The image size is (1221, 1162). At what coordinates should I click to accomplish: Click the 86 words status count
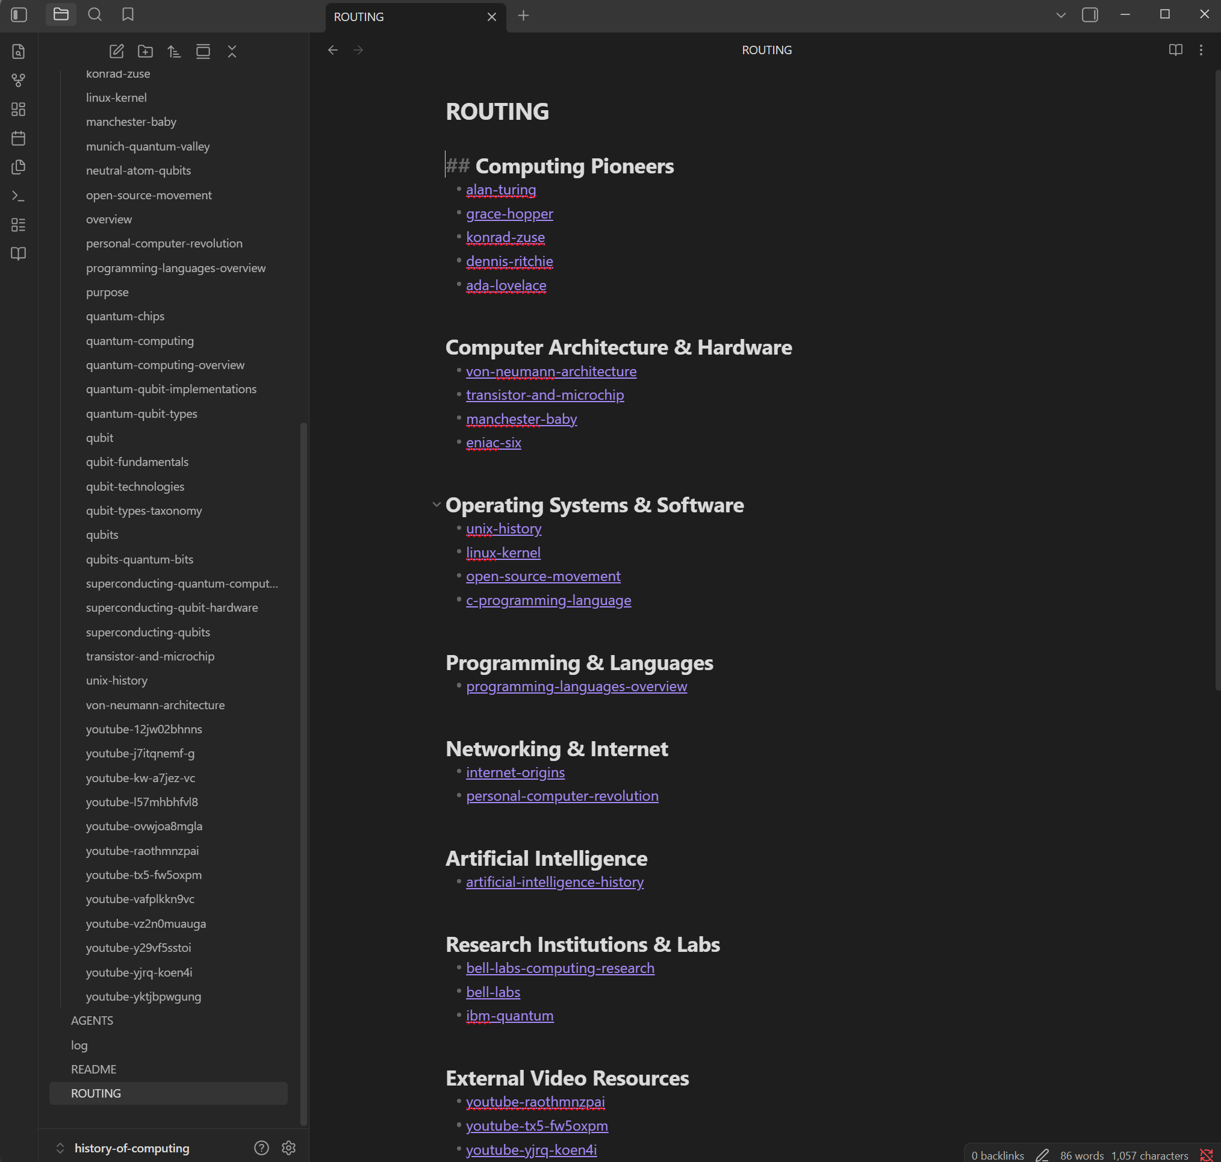[1081, 1155]
